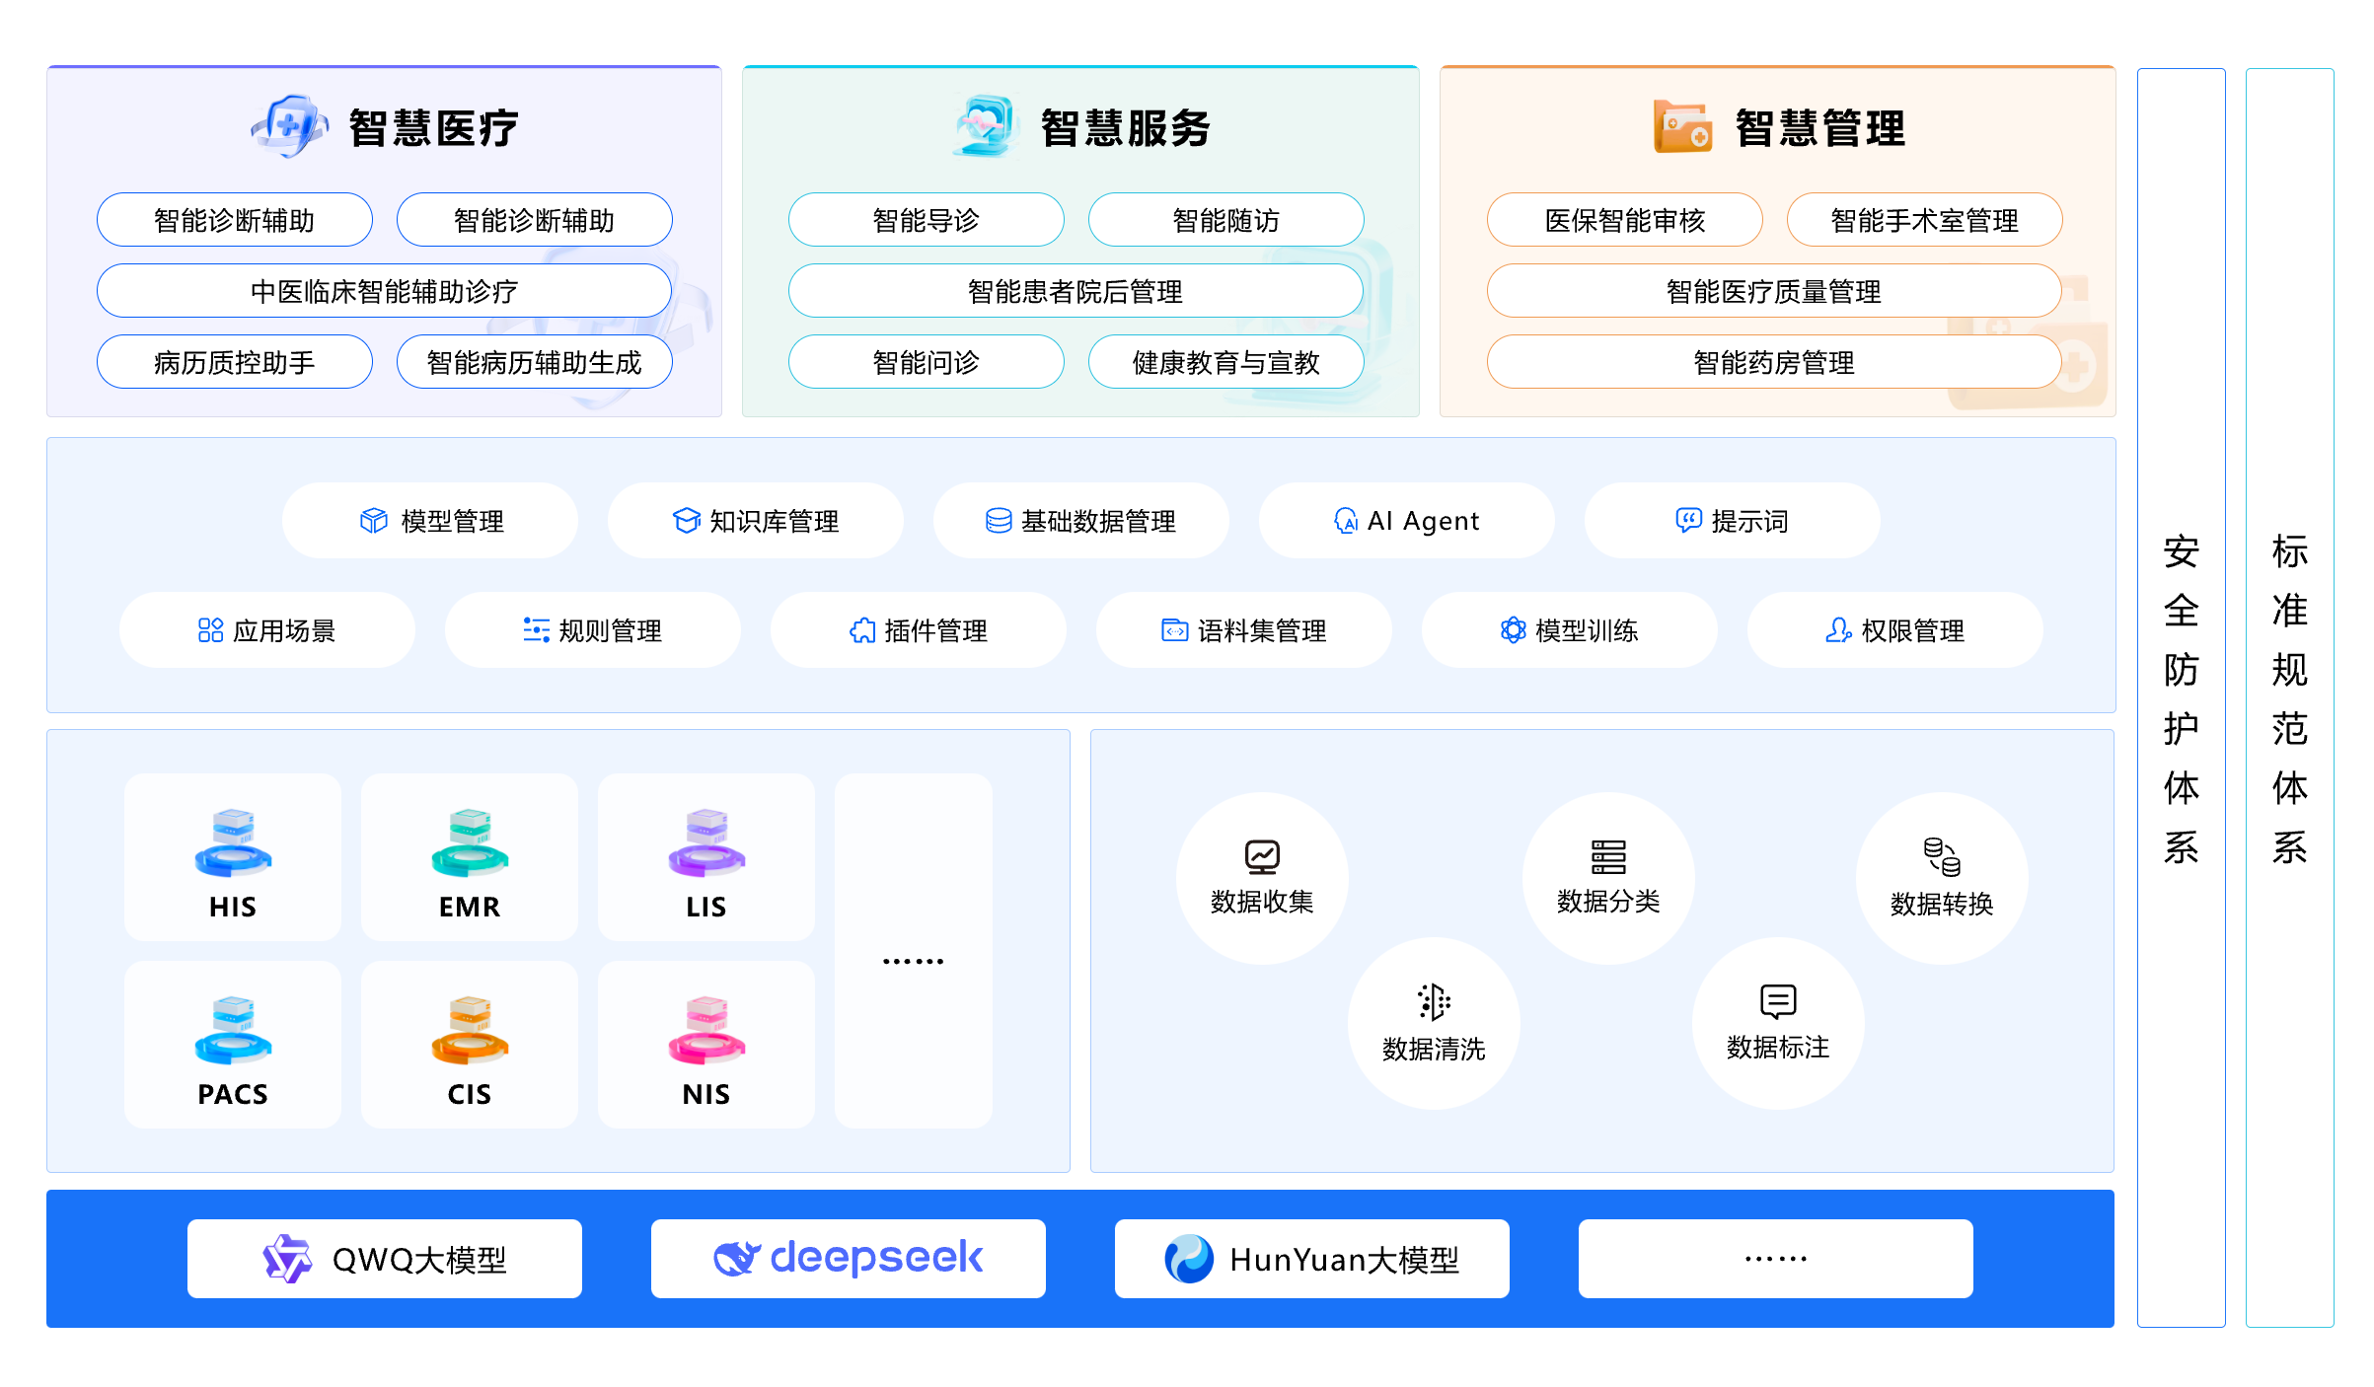Click the EMR label text
The height and width of the screenshot is (1387, 2374).
(x=470, y=907)
